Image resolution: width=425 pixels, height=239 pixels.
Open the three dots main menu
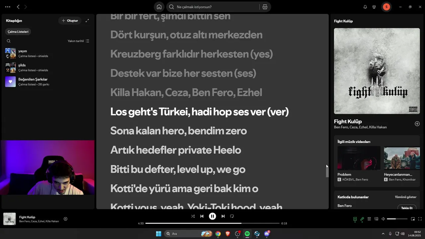point(8,7)
